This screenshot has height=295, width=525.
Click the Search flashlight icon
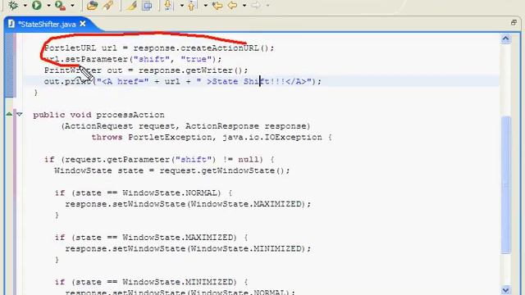(x=108, y=5)
